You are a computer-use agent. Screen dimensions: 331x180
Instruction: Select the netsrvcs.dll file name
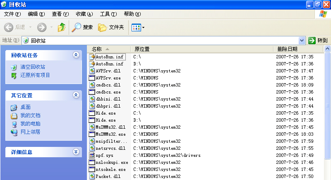click(110, 149)
